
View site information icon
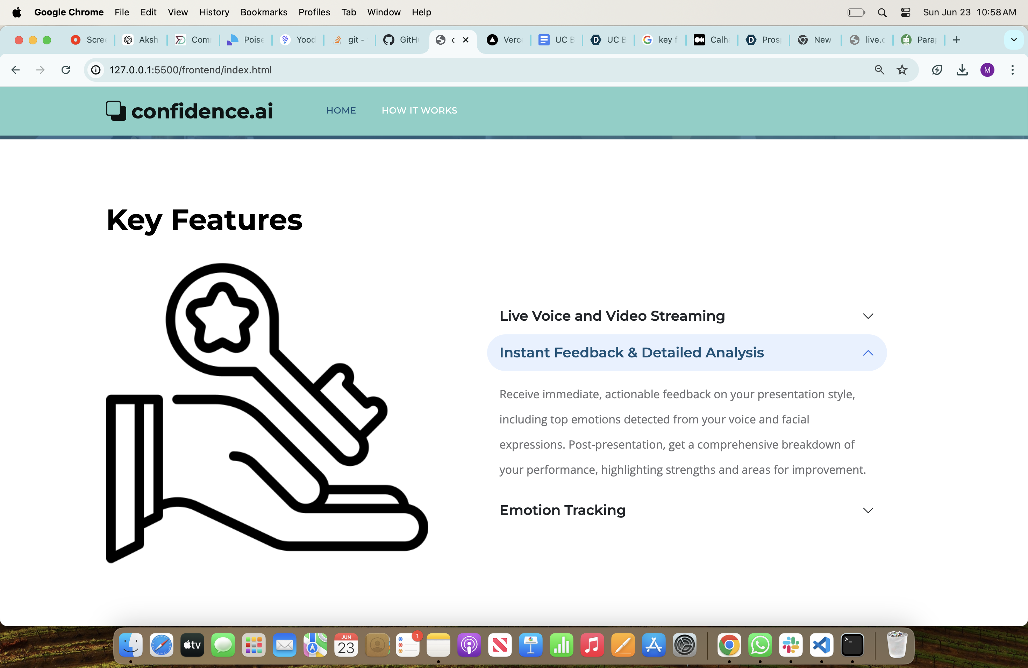[96, 70]
